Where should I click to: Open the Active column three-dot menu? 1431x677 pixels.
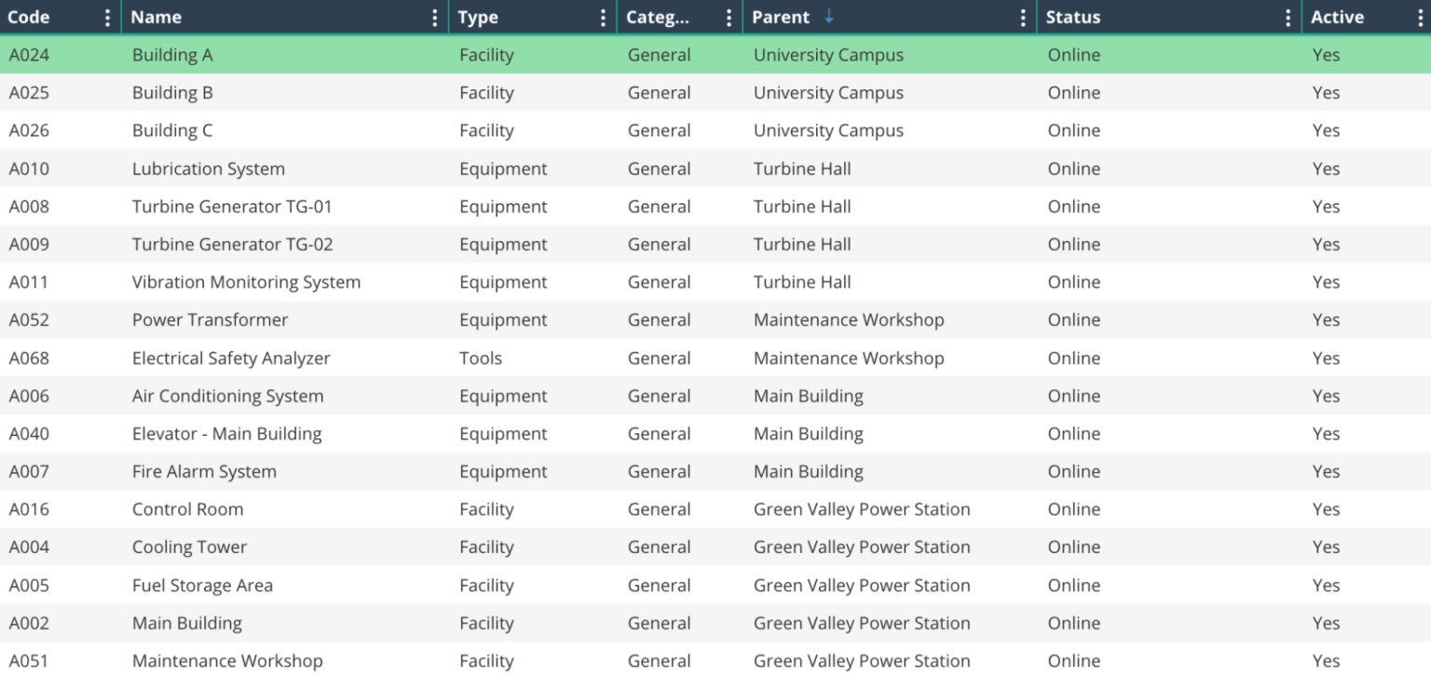tap(1421, 18)
